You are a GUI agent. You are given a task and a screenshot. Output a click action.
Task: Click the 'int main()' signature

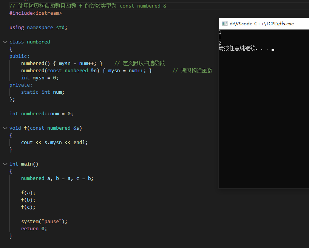24,164
